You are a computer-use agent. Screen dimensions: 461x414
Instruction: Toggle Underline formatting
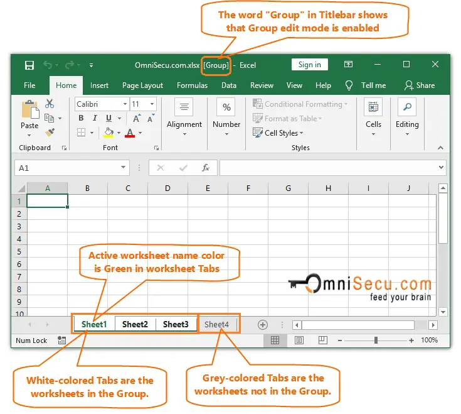coord(109,118)
